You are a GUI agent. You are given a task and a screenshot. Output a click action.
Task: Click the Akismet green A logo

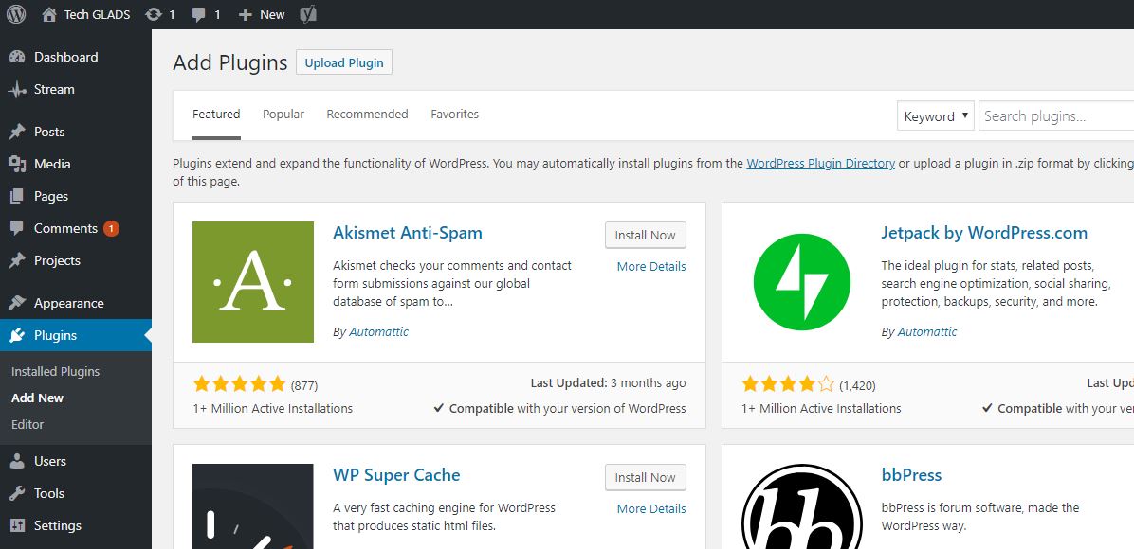coord(253,282)
